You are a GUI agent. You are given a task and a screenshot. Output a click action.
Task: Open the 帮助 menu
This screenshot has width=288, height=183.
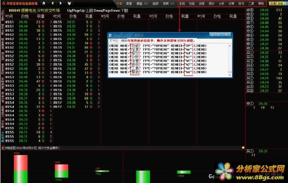pos(261,4)
